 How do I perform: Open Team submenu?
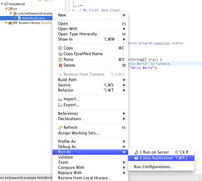[90, 162]
